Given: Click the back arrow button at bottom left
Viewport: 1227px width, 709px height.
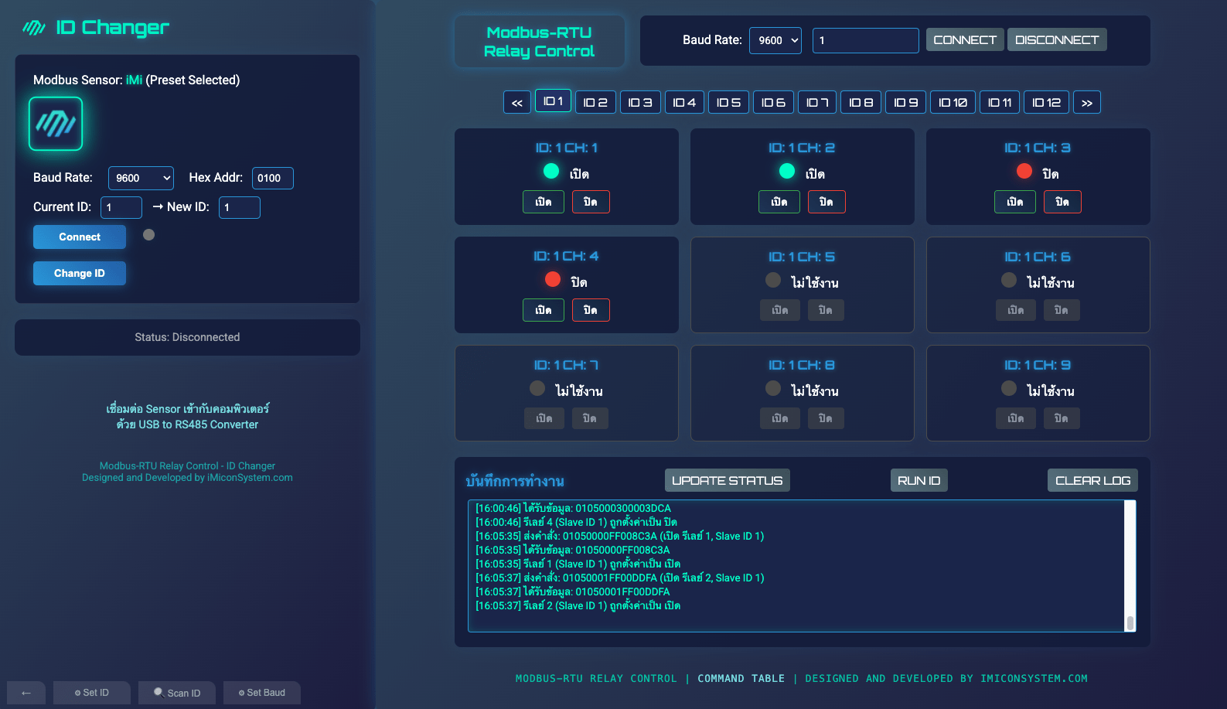Looking at the screenshot, I should [26, 693].
